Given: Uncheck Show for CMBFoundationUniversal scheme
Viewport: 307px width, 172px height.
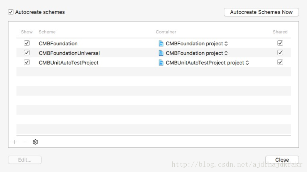Looking at the screenshot, I should coord(27,53).
